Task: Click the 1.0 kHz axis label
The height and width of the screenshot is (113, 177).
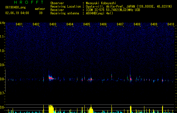Action: (2, 51)
